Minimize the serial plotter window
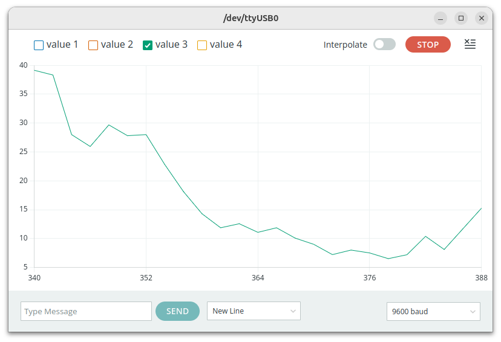 coord(440,18)
